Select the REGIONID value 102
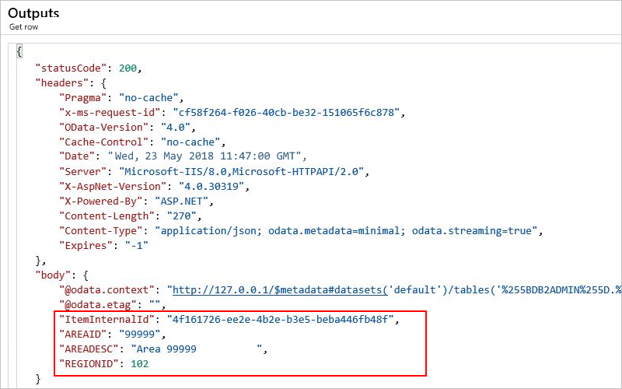This screenshot has height=389, width=622. point(140,363)
